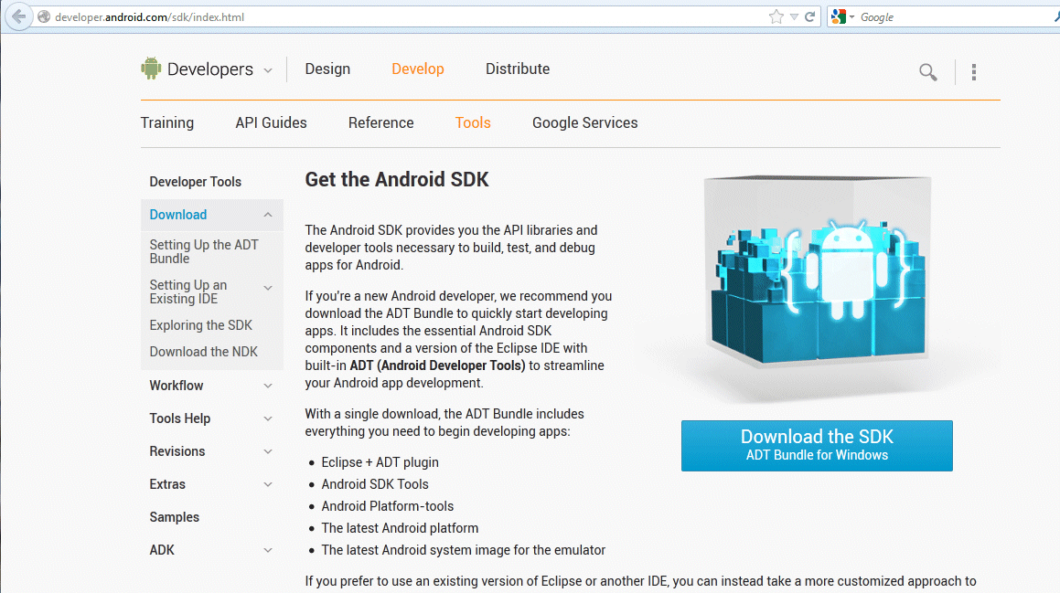Open the bookmark dropdown arrow beside the star

point(795,16)
